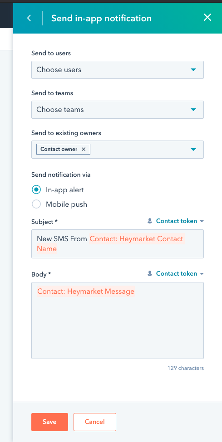Remove the Contact owner tag

click(x=84, y=149)
